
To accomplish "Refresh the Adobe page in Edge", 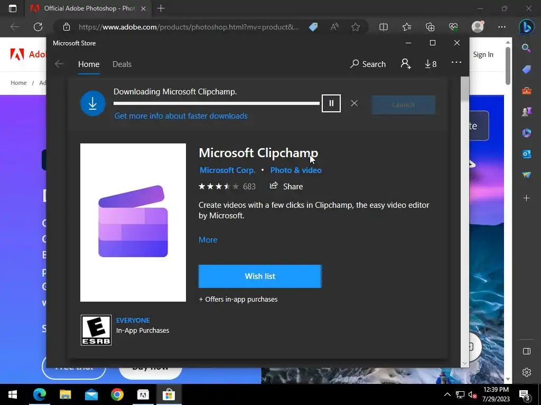I will (x=38, y=27).
